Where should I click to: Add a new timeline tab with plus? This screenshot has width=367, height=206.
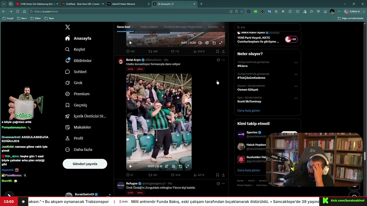pyautogui.click(x=223, y=27)
